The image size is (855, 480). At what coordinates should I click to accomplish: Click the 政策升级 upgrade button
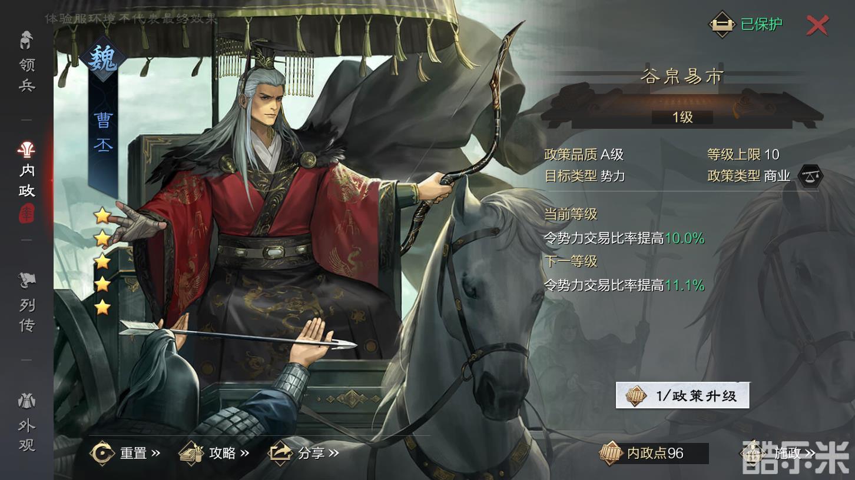[682, 395]
